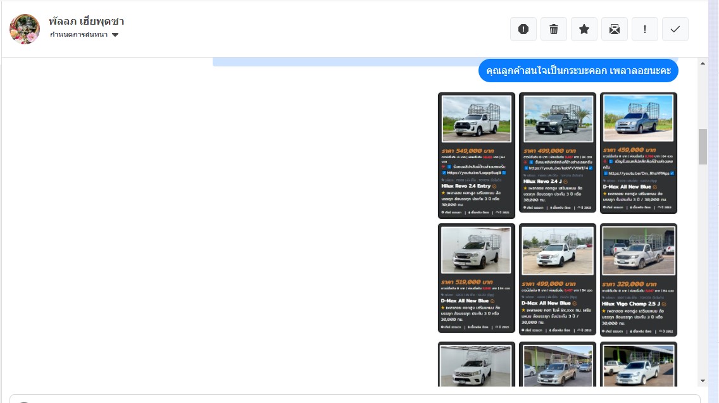Delete conversation with the trash icon
Image resolution: width=719 pixels, height=403 pixels.
pyautogui.click(x=554, y=29)
